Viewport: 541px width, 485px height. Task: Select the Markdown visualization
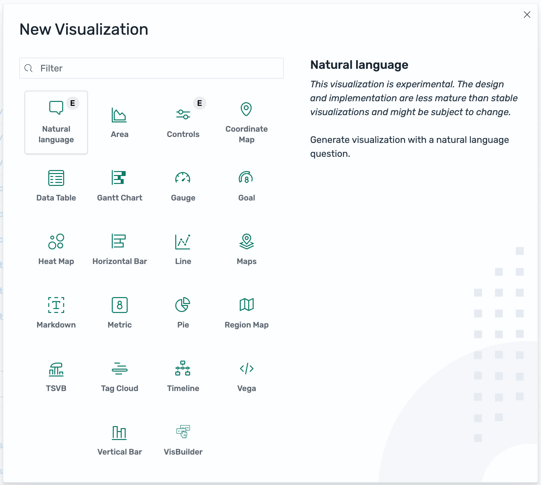coord(56,312)
